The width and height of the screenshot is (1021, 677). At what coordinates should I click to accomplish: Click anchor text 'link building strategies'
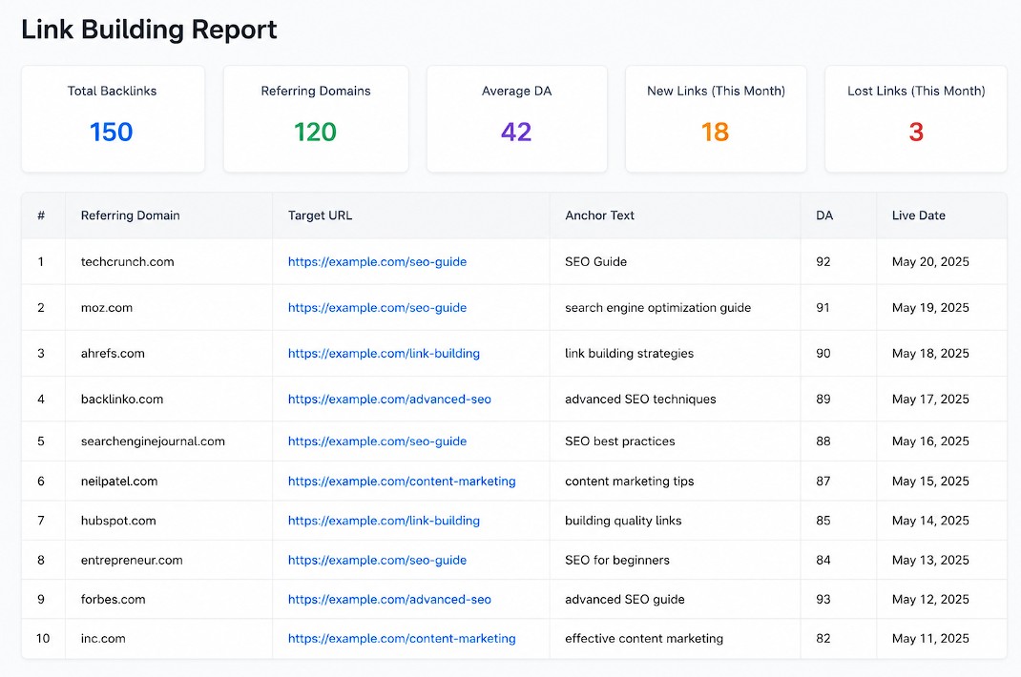click(x=629, y=354)
